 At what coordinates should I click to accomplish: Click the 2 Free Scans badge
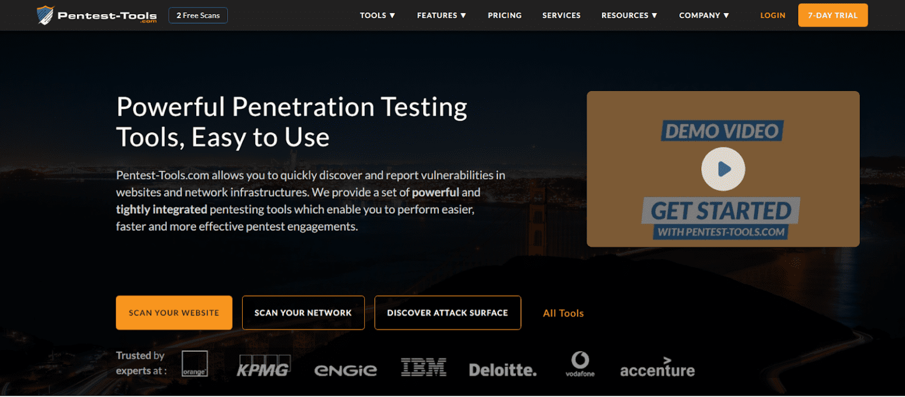(198, 15)
